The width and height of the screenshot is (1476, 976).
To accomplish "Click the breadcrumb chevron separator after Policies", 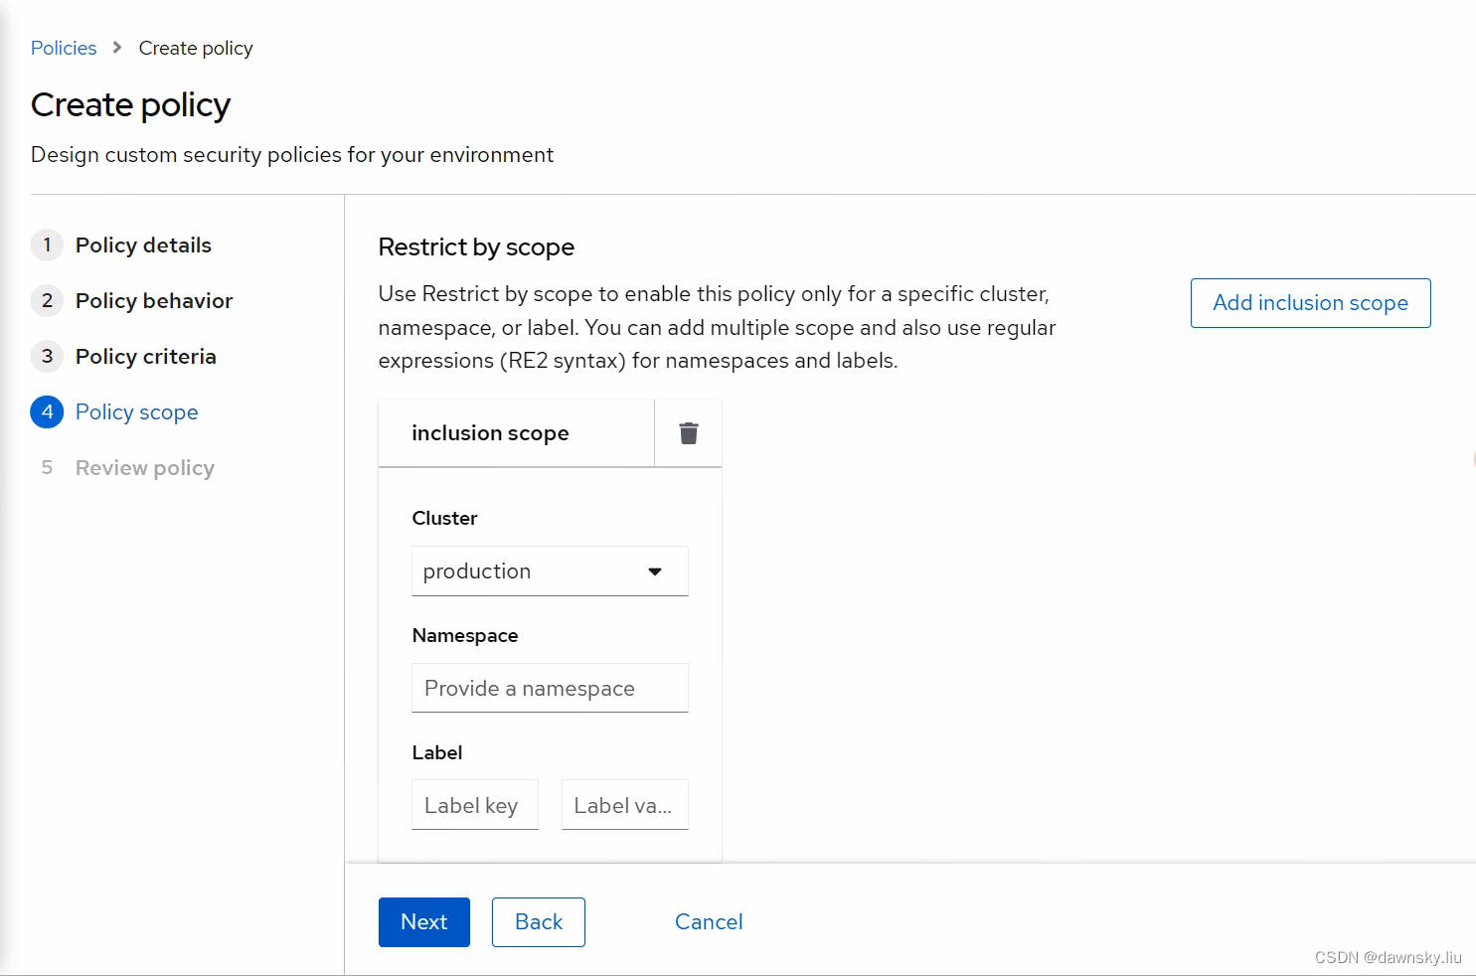I will 117,48.
